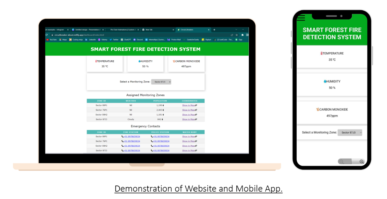The width and height of the screenshot is (387, 199).
Task: Open the LeetCode bookmark
Action: coord(224,39)
